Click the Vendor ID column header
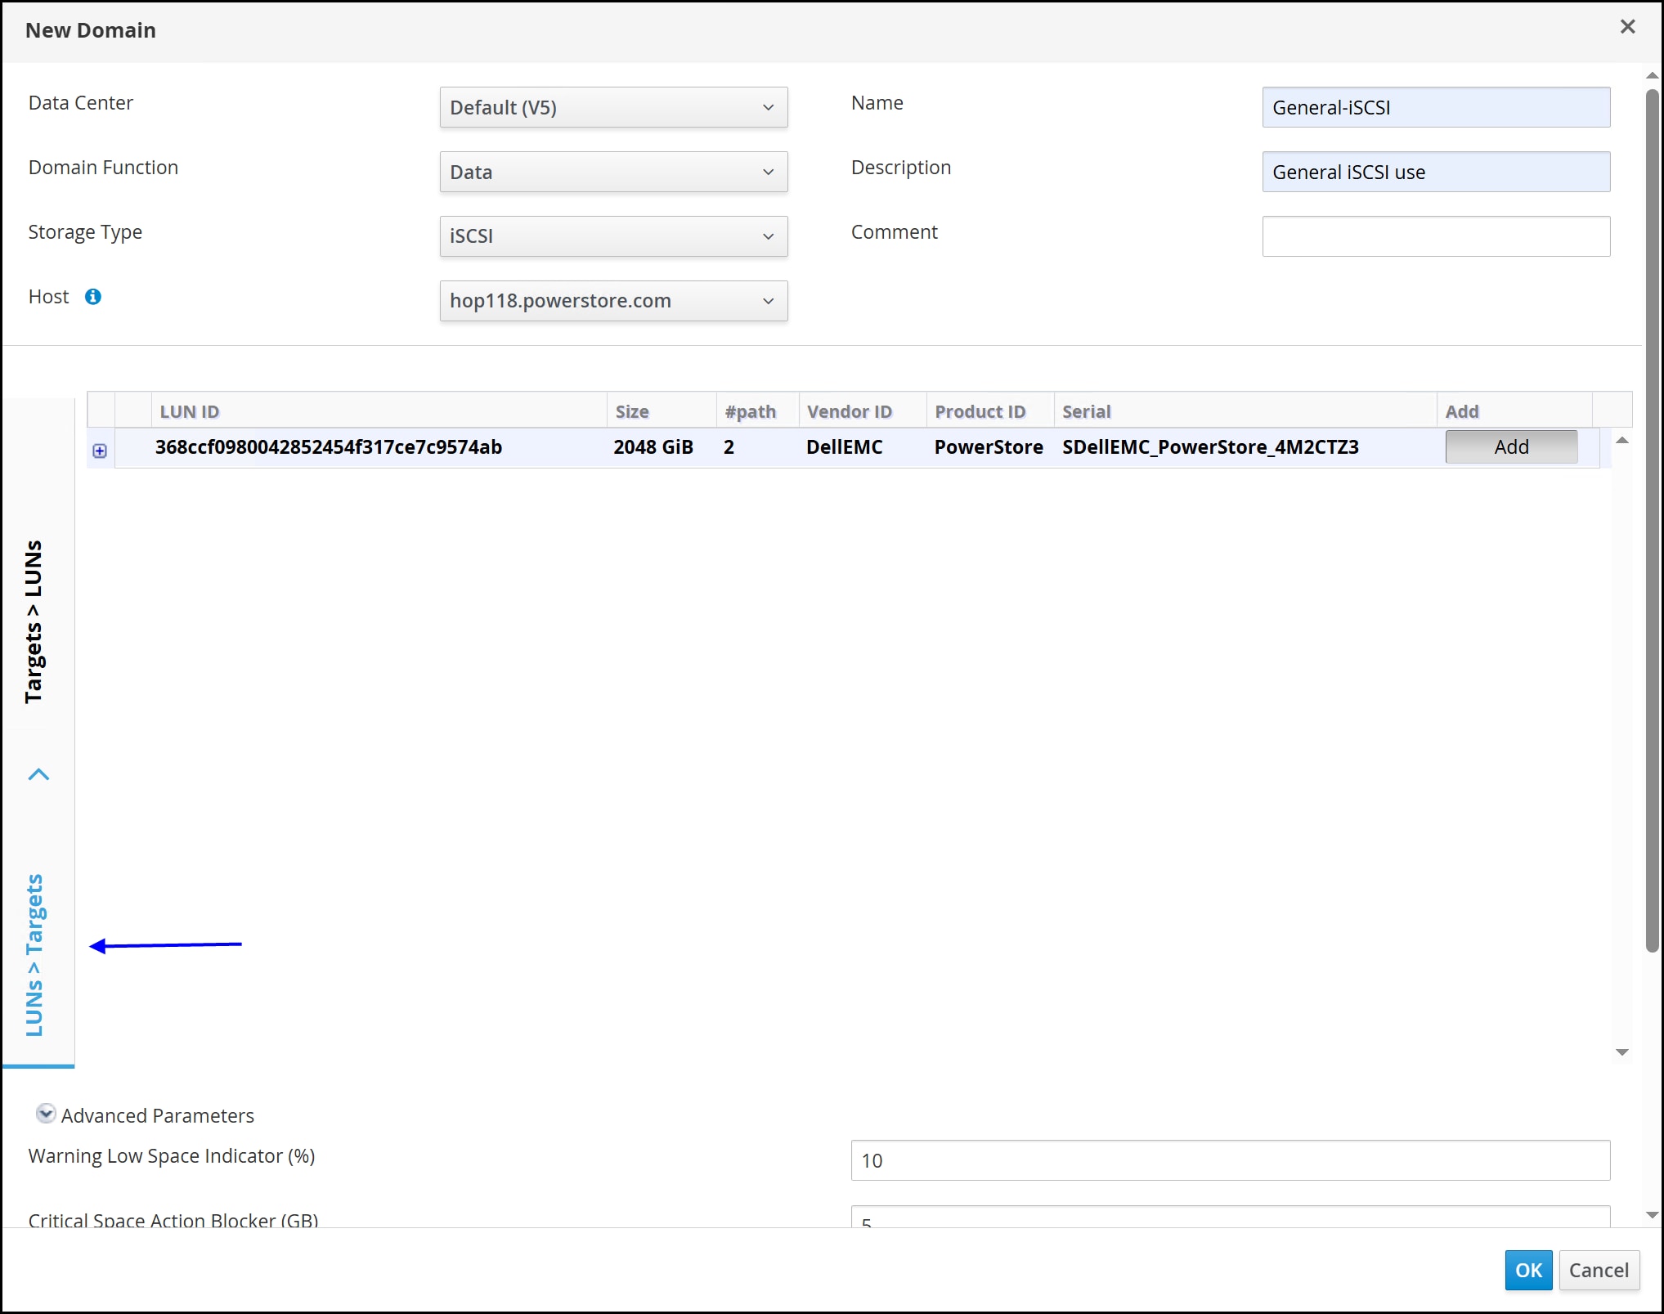Image resolution: width=1664 pixels, height=1314 pixels. [863, 411]
